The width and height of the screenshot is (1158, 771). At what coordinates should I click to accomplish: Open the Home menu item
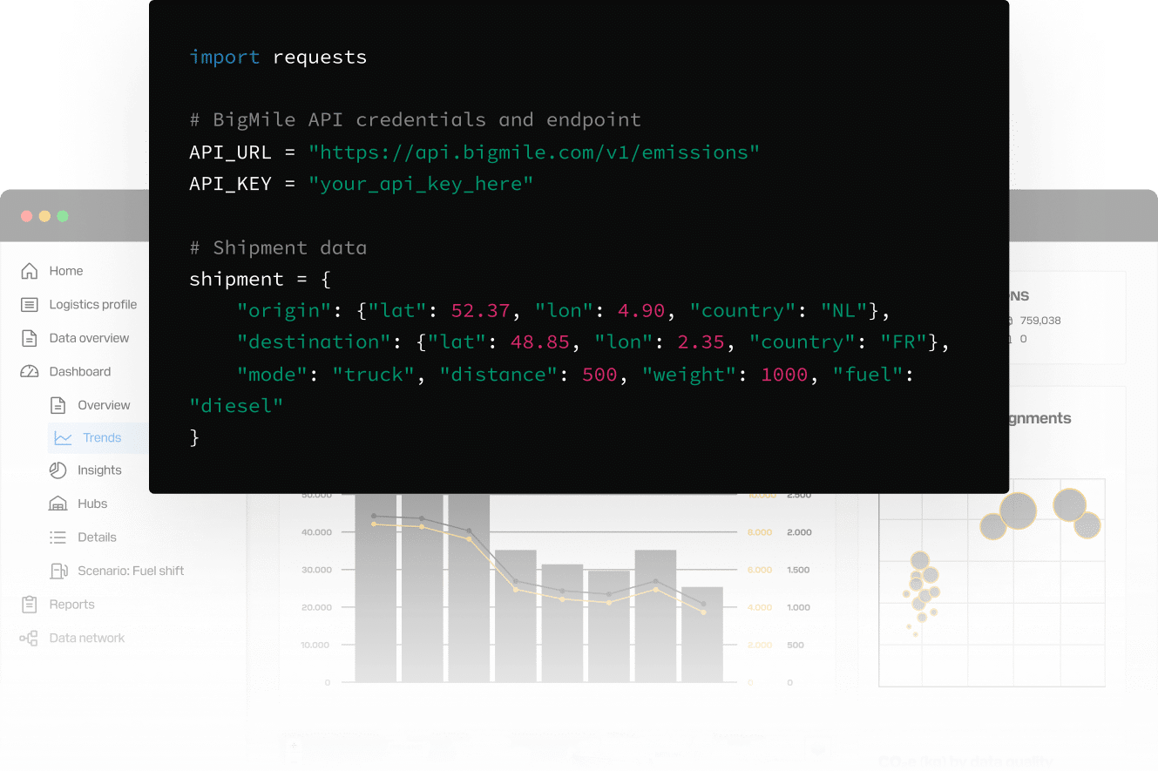point(66,271)
